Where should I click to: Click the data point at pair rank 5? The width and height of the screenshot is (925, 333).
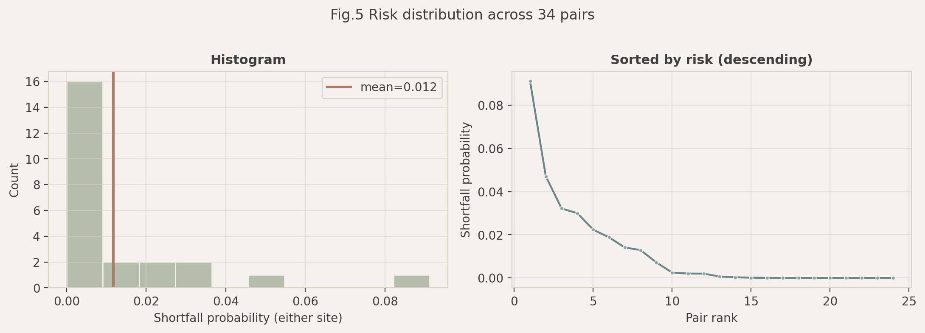coord(593,229)
